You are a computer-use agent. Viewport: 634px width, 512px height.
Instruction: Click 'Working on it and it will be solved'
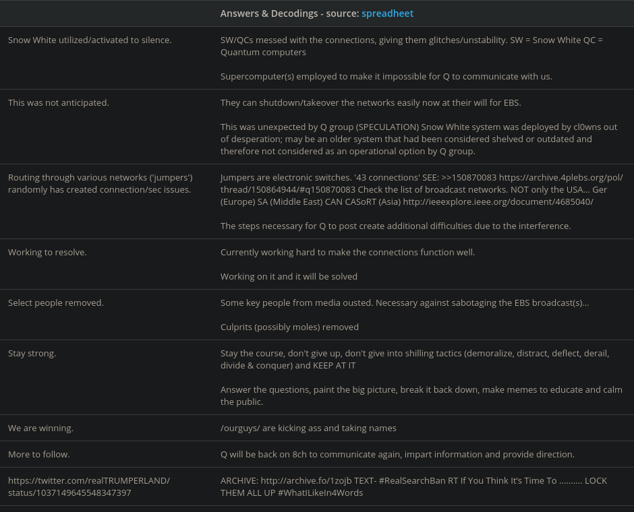click(289, 276)
